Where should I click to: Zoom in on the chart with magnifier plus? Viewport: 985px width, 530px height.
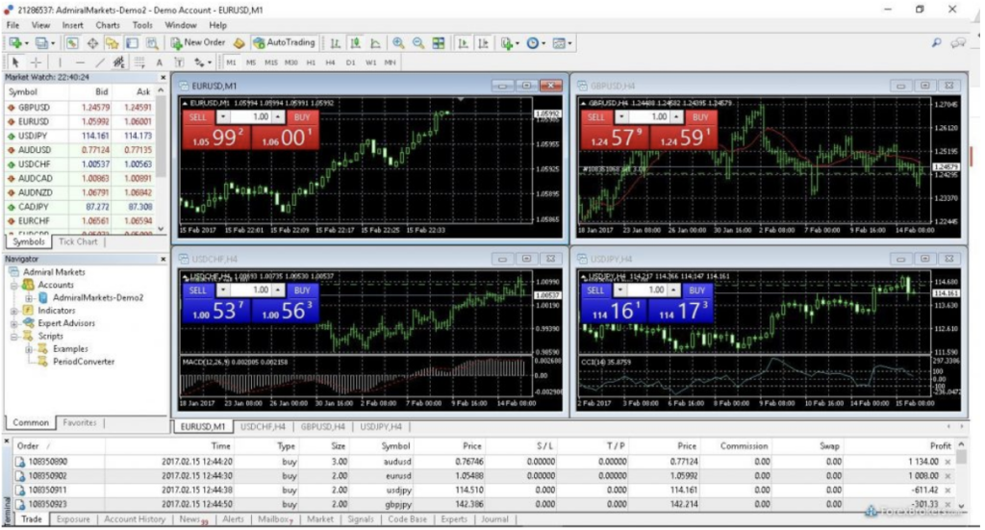click(x=399, y=43)
